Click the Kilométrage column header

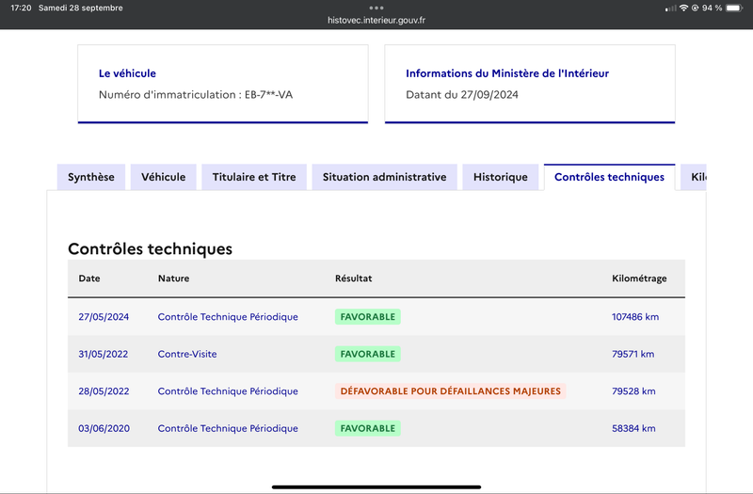pos(639,279)
